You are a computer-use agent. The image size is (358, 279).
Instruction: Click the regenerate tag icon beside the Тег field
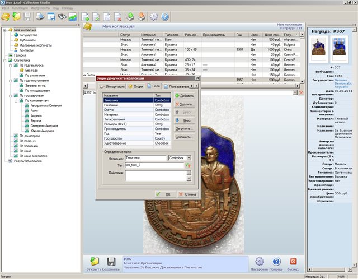189,165
